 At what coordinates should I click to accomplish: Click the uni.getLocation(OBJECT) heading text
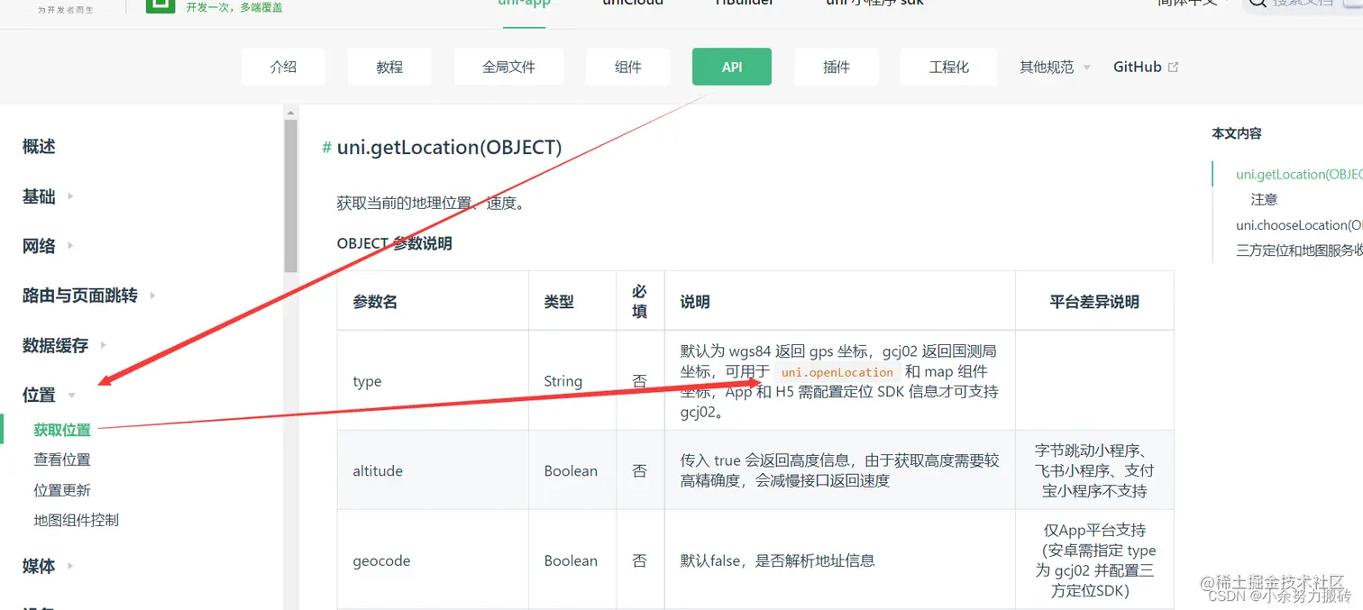[449, 148]
